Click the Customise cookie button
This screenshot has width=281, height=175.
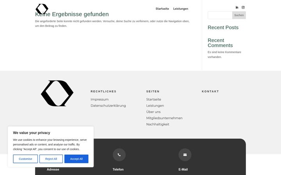[x=25, y=159]
